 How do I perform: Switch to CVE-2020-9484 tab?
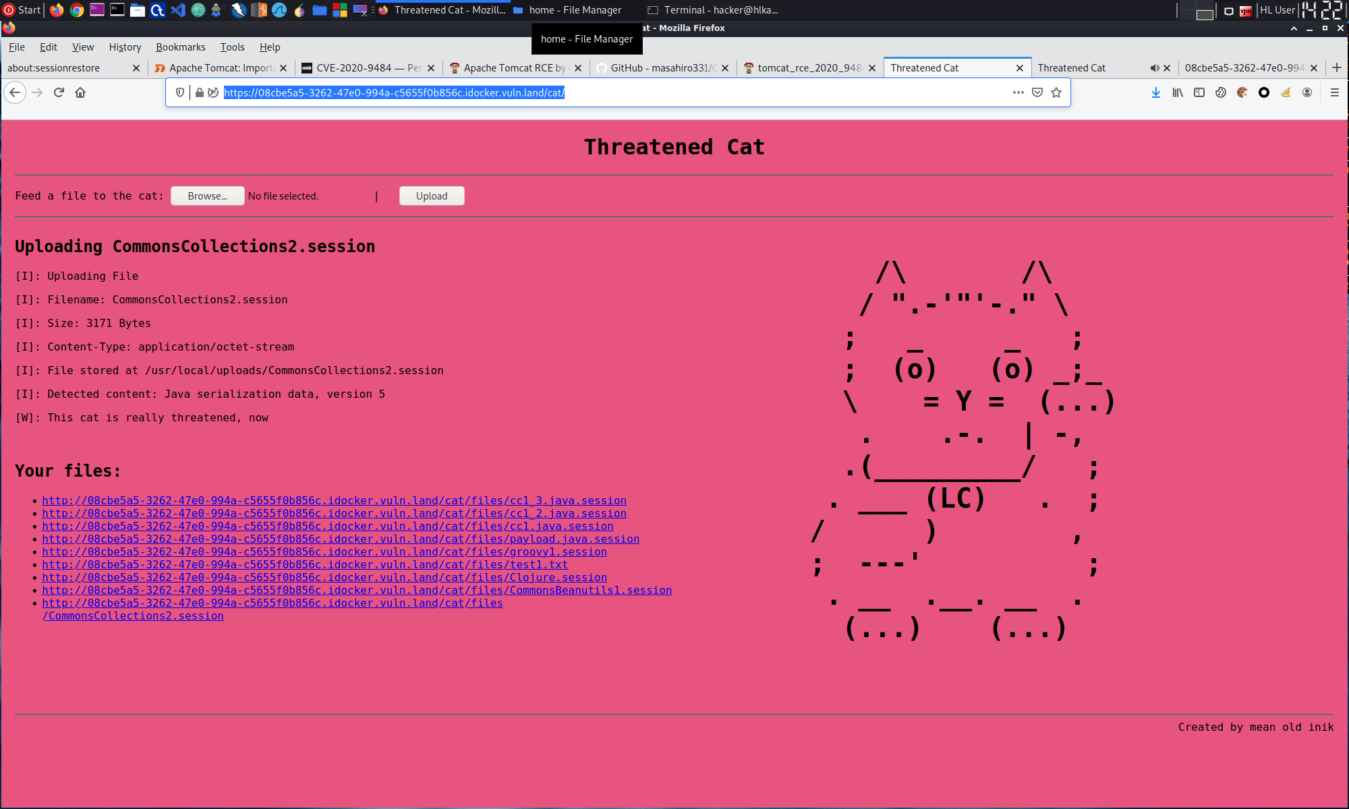click(368, 68)
